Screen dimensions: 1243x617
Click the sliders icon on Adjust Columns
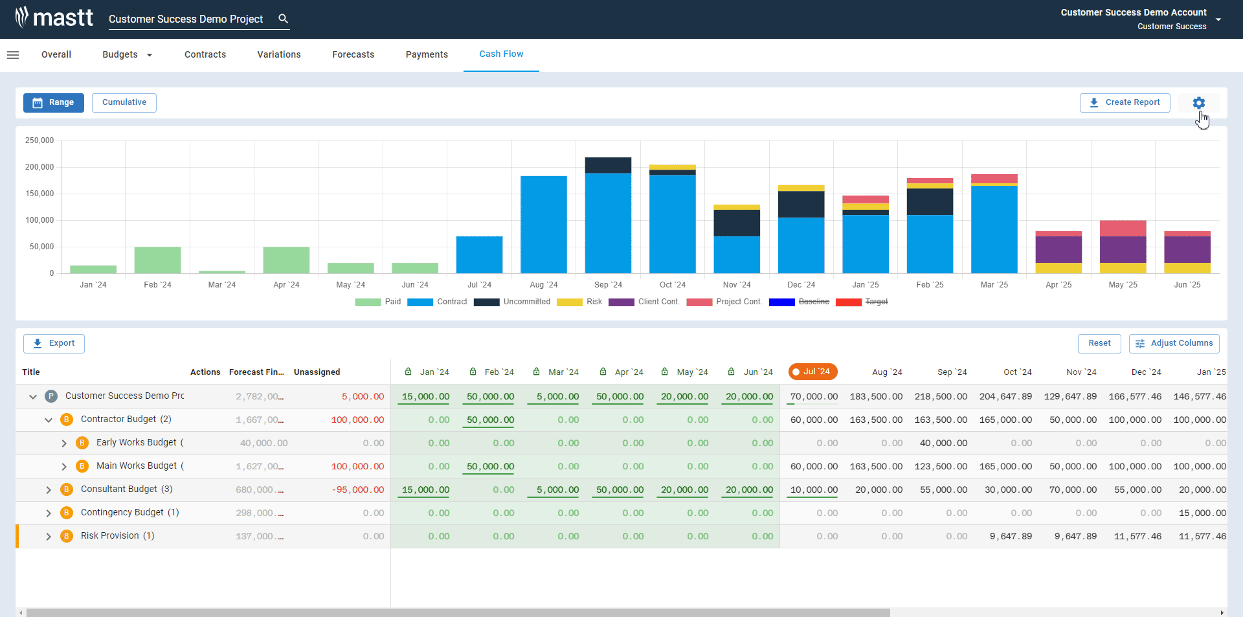click(x=1140, y=343)
